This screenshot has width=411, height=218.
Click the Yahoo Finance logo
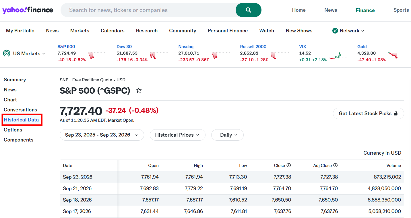28,10
